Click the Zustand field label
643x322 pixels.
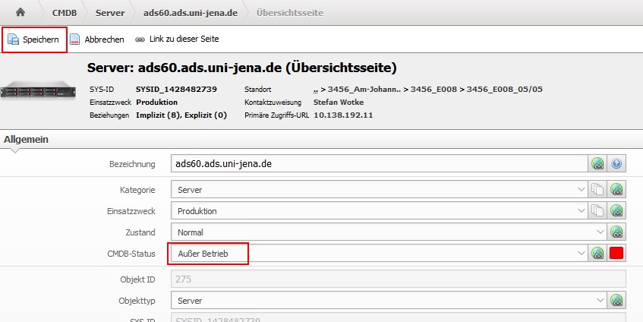140,232
